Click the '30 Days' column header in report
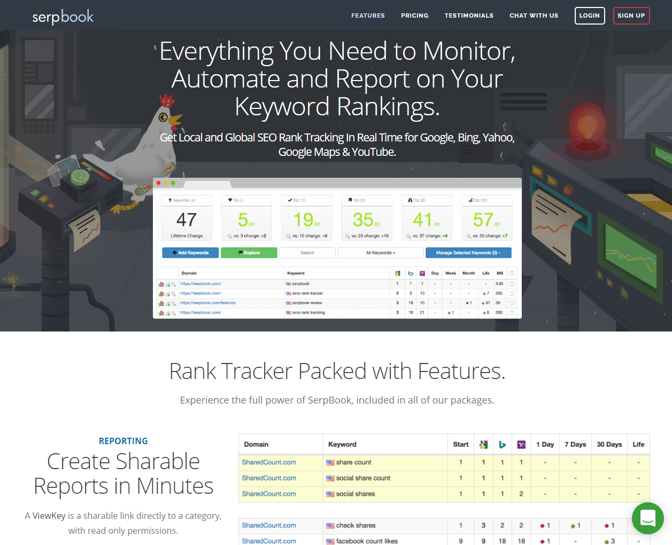Image resolution: width=672 pixels, height=545 pixels. [609, 444]
